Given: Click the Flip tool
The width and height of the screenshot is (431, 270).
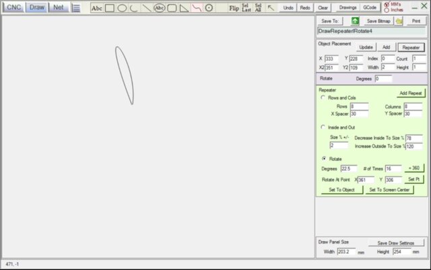Looking at the screenshot, I should pyautogui.click(x=234, y=8).
